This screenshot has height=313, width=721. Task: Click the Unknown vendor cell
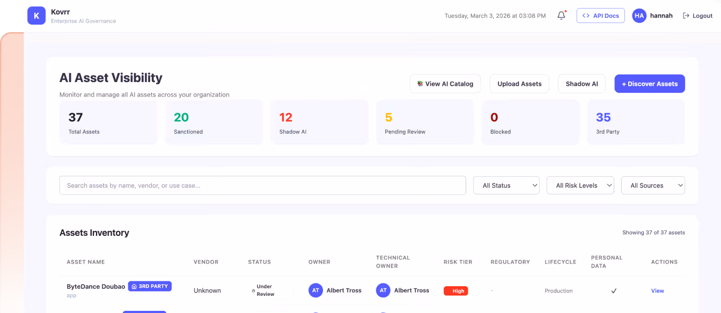point(207,290)
